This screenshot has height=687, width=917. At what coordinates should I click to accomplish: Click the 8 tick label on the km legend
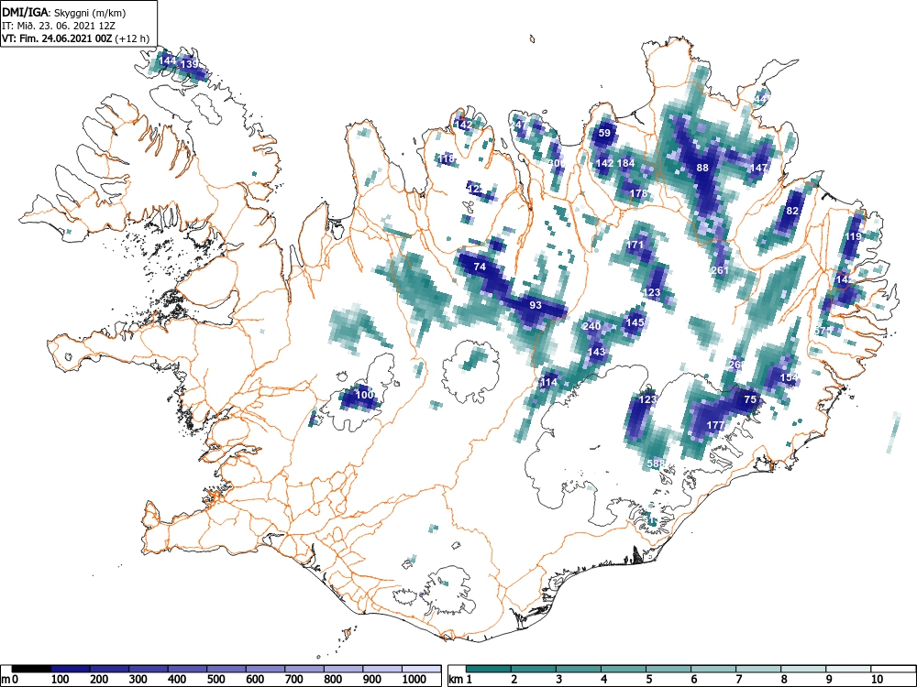[x=784, y=679]
